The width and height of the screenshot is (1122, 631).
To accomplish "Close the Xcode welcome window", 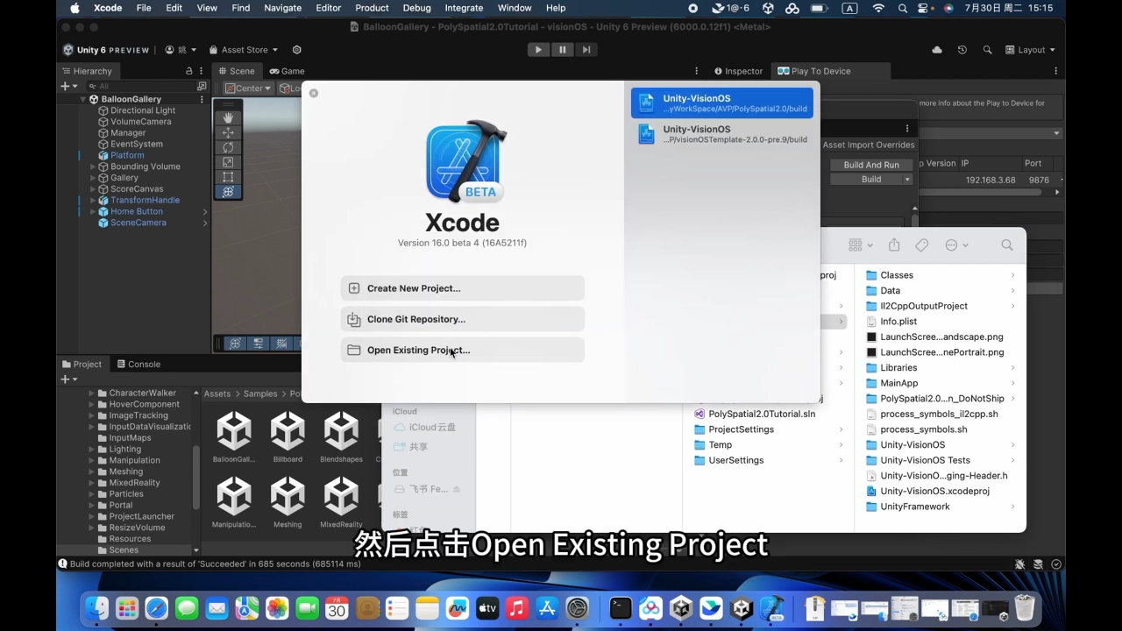I will [314, 93].
